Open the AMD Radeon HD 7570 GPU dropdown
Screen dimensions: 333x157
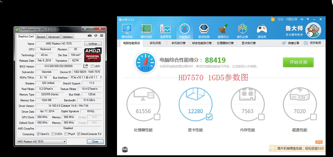41,141
